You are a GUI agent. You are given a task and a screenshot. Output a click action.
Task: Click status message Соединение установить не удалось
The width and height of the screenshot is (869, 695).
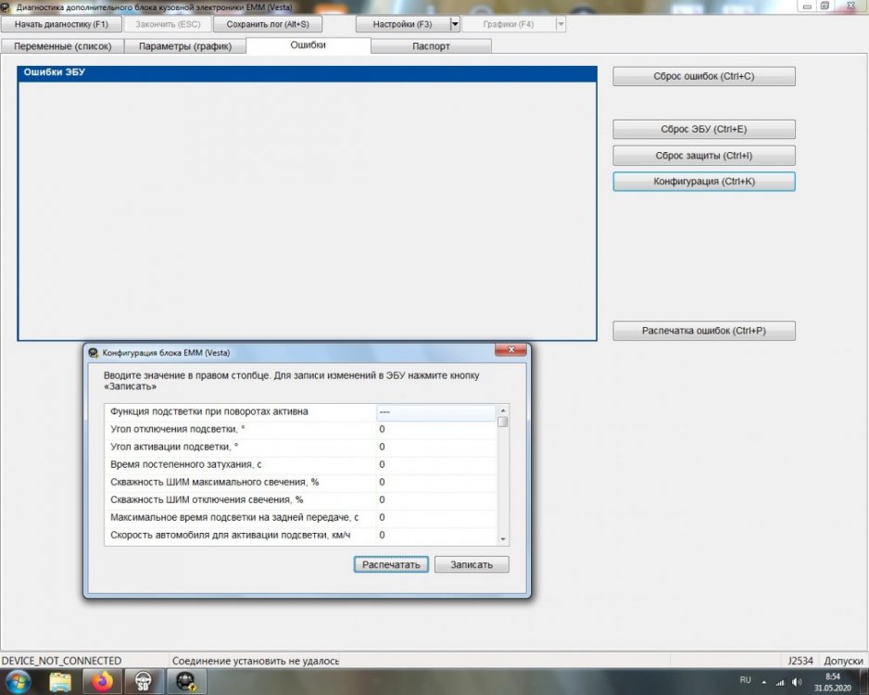coord(256,661)
